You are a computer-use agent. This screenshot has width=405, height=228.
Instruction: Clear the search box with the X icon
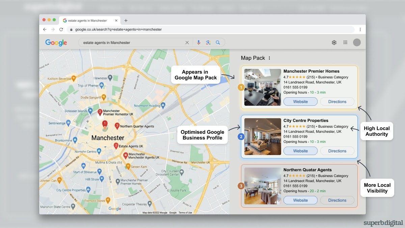[187, 43]
